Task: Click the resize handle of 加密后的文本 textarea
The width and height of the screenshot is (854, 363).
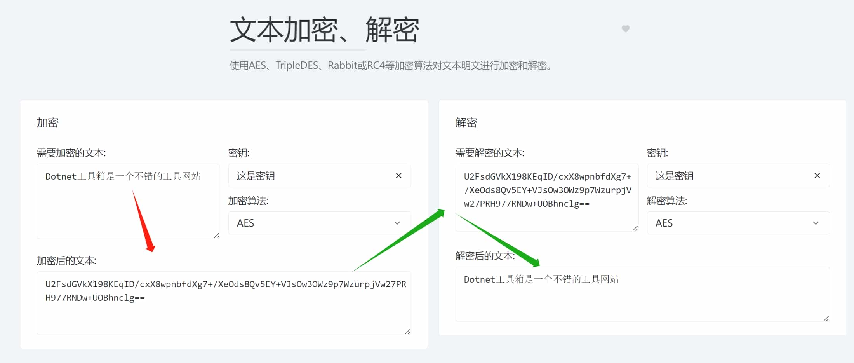Action: 408,331
